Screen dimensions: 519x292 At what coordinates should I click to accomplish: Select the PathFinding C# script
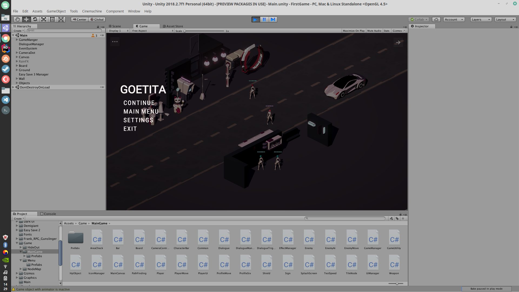pos(139,264)
